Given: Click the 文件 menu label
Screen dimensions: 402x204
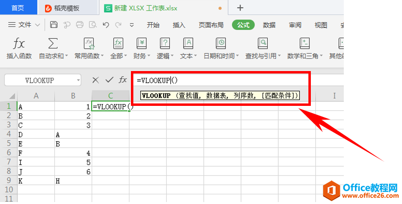Looking at the screenshot, I should point(25,25).
